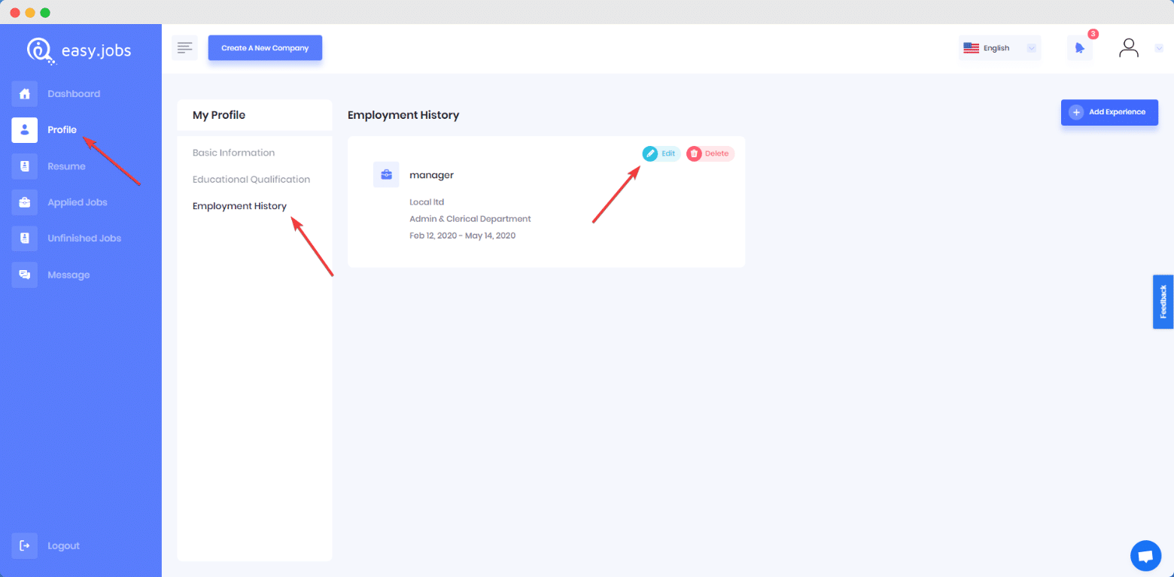Open the Feedback side tab
The height and width of the screenshot is (577, 1174).
click(x=1163, y=302)
